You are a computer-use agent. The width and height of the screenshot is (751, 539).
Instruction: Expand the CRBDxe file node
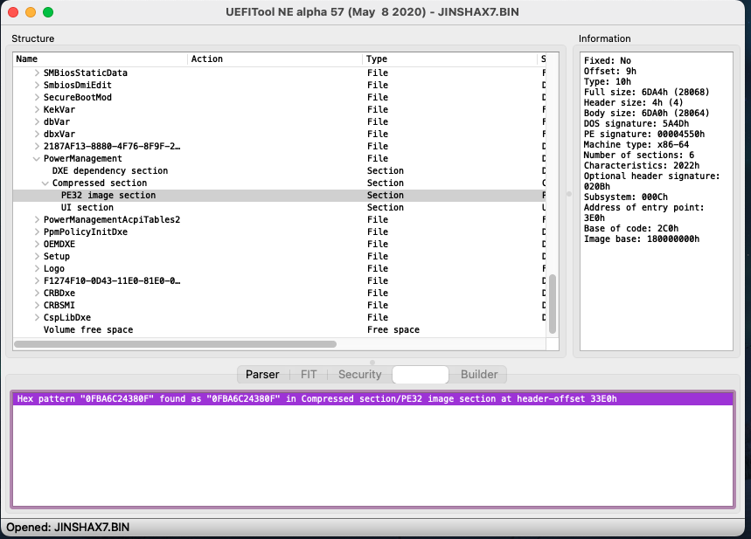pos(37,293)
